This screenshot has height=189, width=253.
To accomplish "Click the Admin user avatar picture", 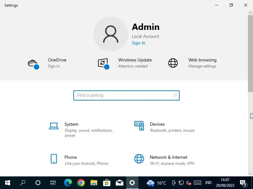I will click(x=111, y=34).
